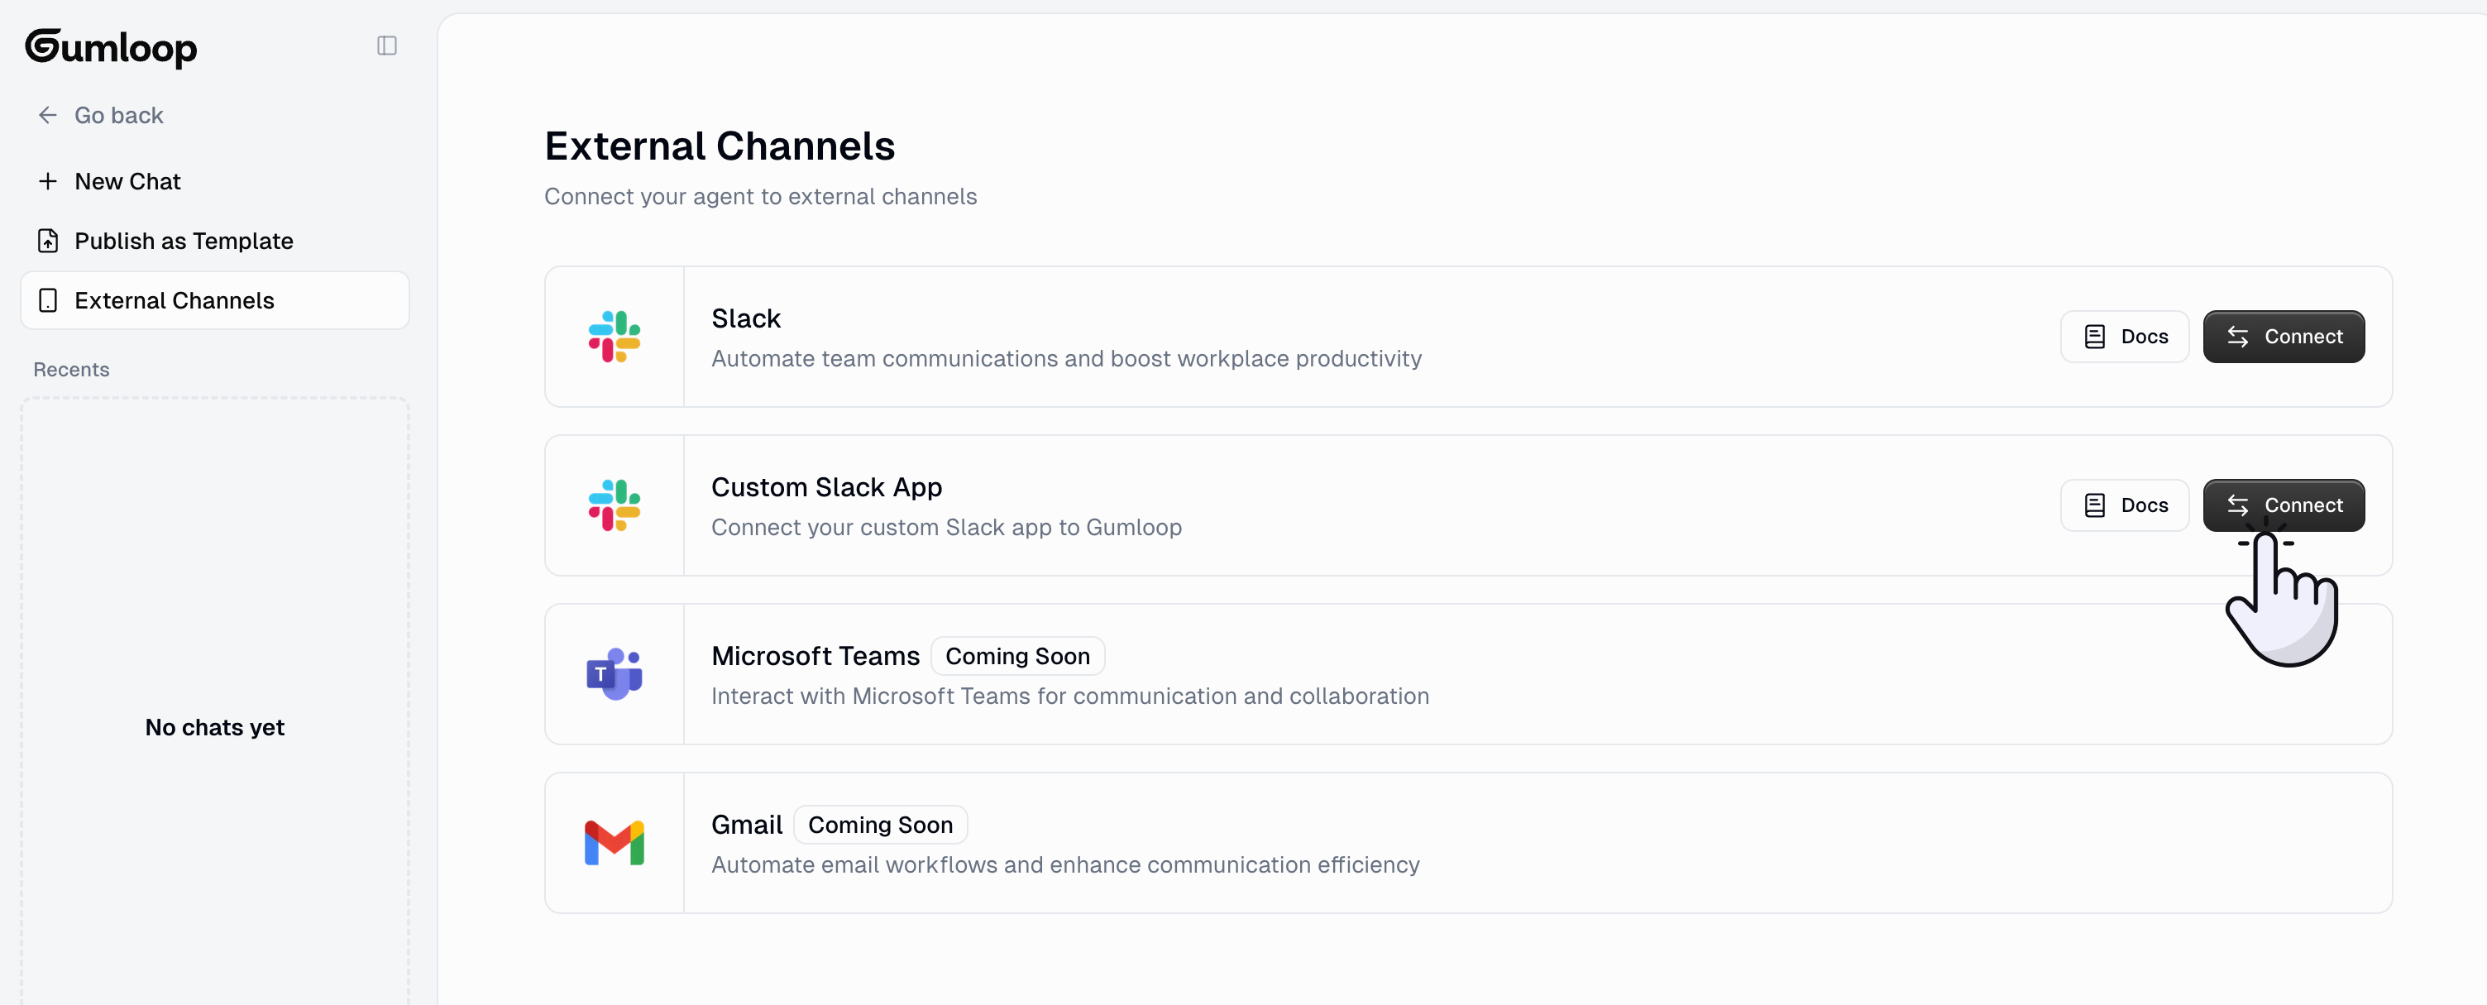Click the Coming Soon badge on Microsoft Teams
This screenshot has width=2487, height=1005.
(1016, 655)
